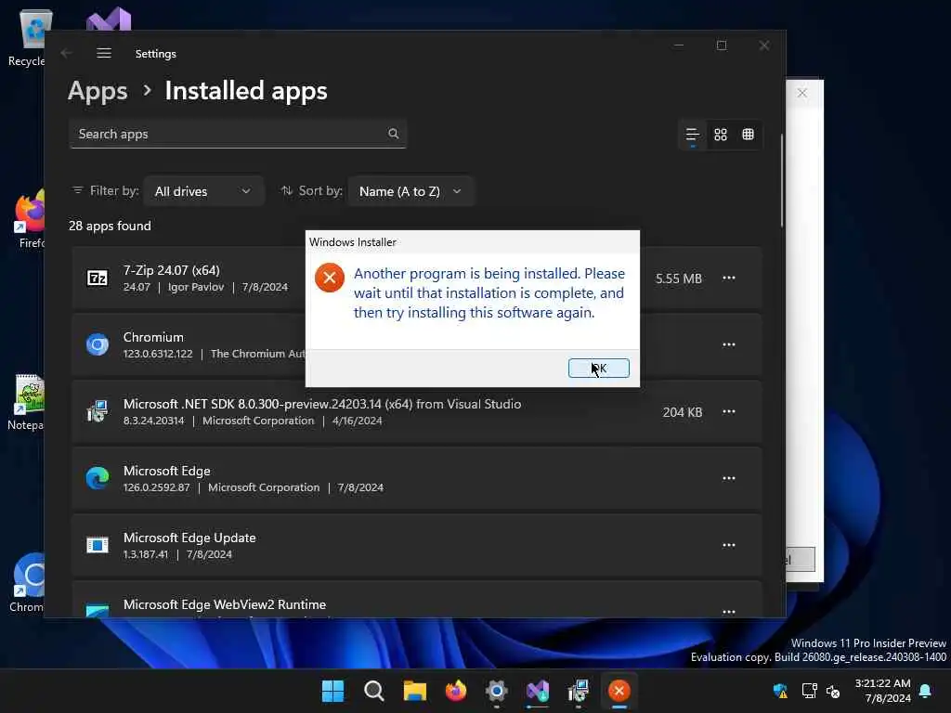Open the Windows Start menu
The image size is (951, 713).
click(x=332, y=691)
